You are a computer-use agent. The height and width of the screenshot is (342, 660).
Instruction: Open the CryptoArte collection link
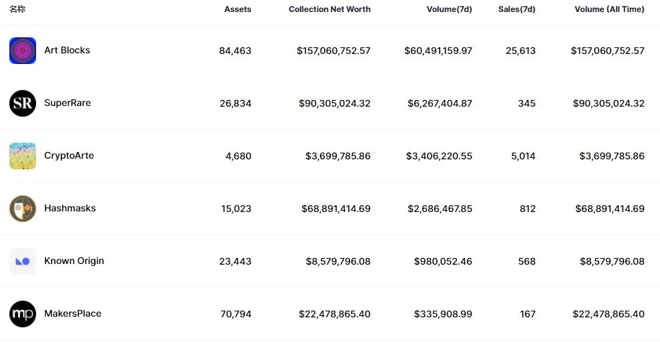[69, 155]
